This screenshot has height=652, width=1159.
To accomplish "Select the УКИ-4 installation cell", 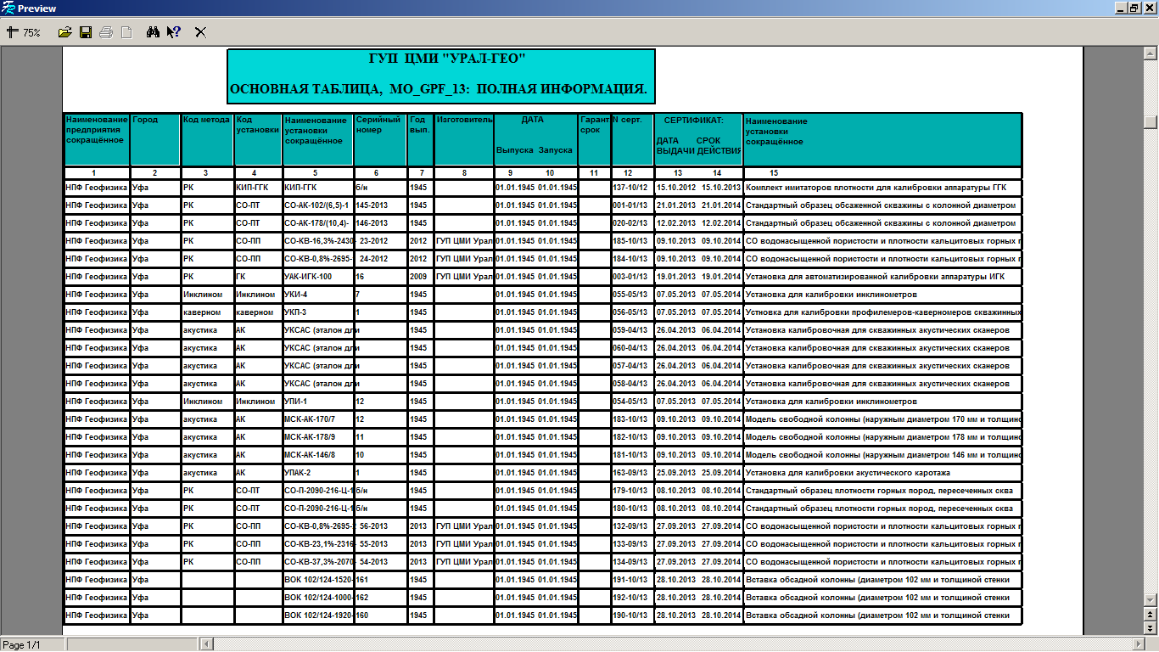I will click(318, 295).
